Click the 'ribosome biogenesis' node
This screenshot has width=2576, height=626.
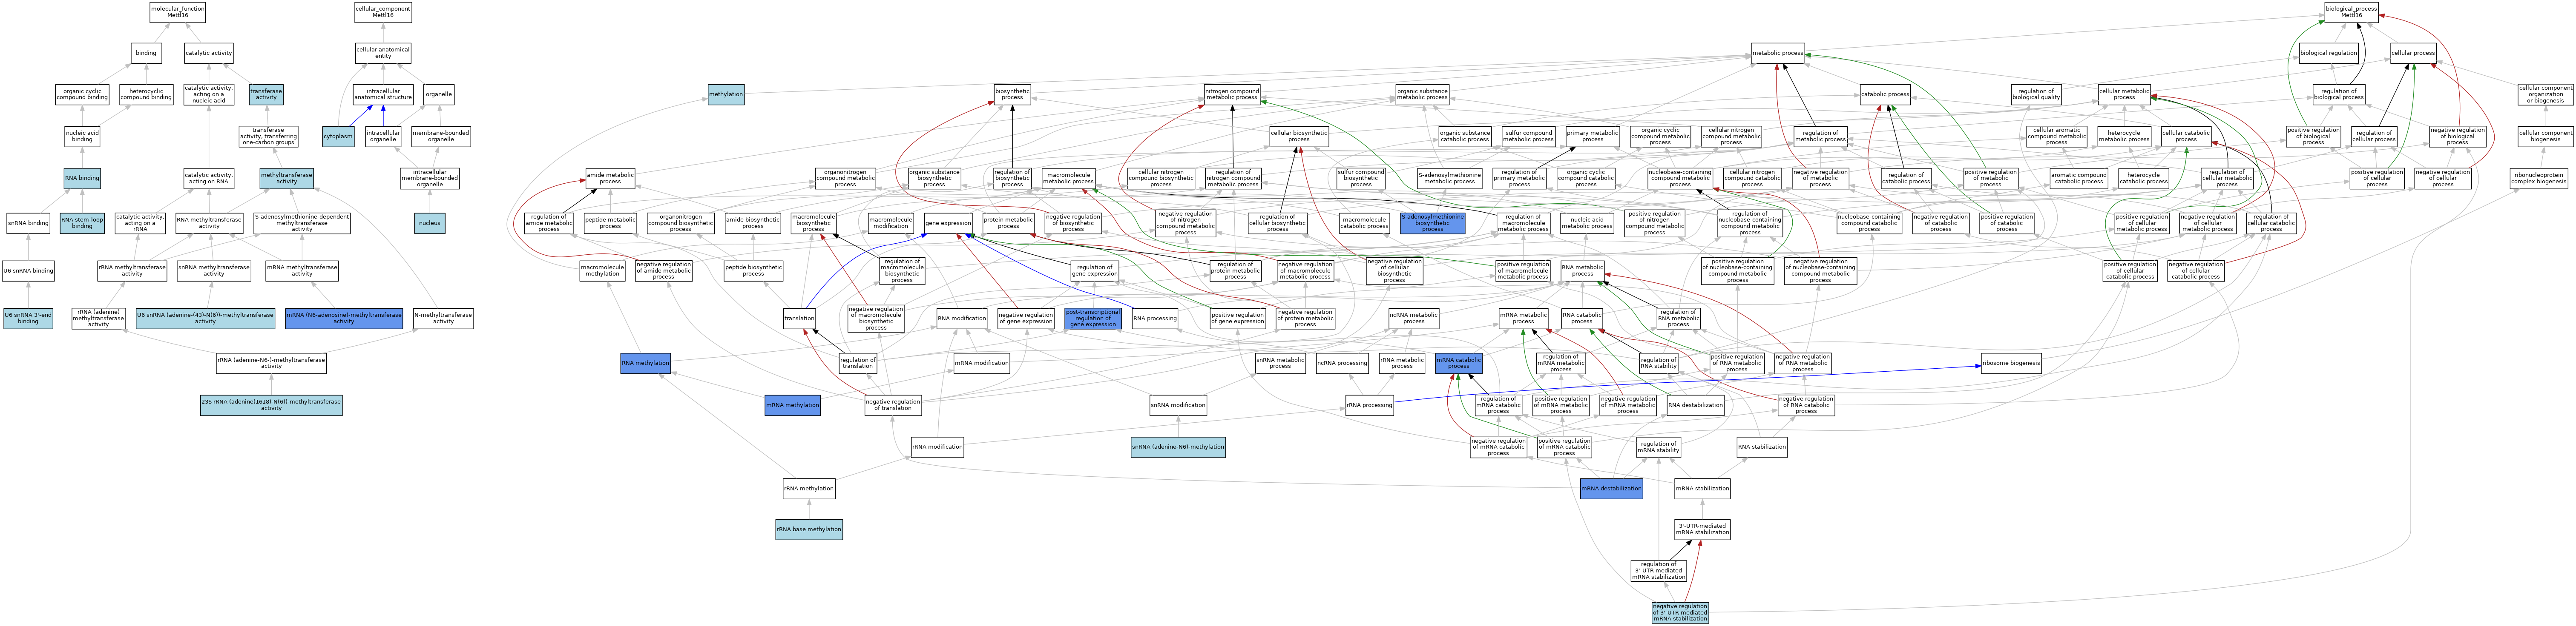[x=2011, y=364]
